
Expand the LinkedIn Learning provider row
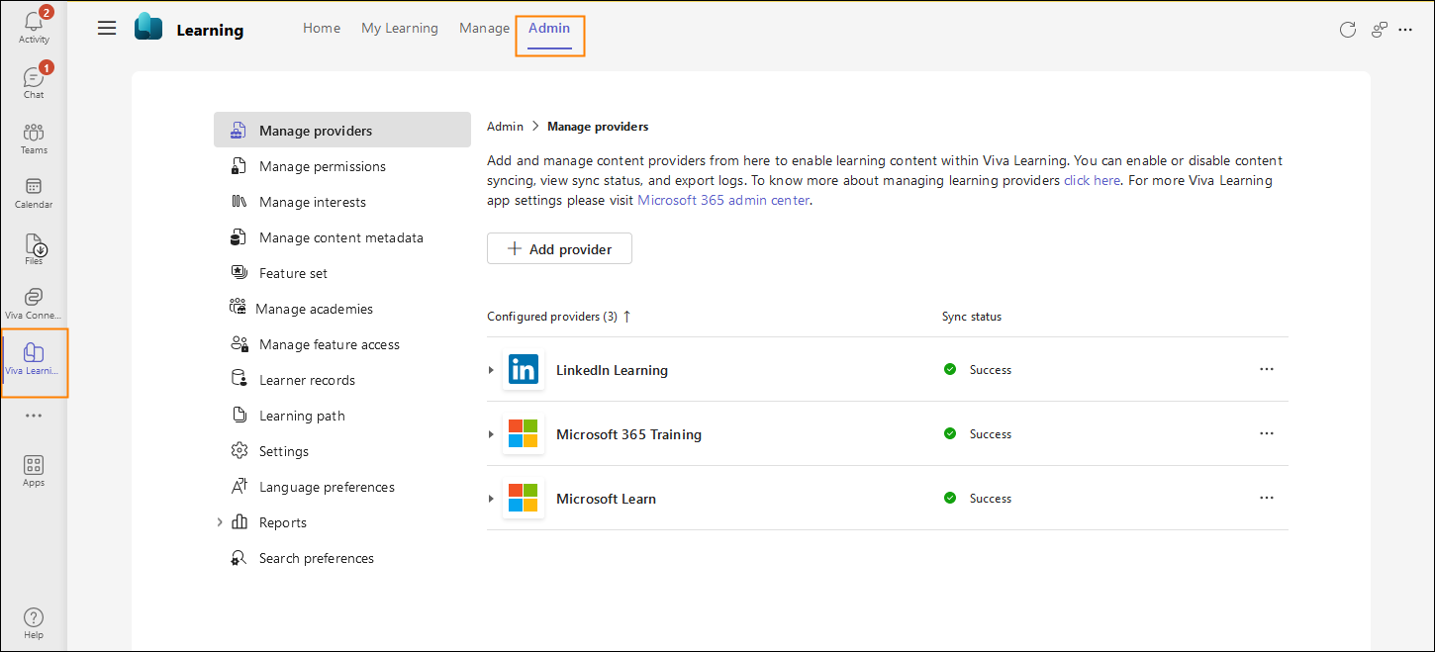point(491,370)
